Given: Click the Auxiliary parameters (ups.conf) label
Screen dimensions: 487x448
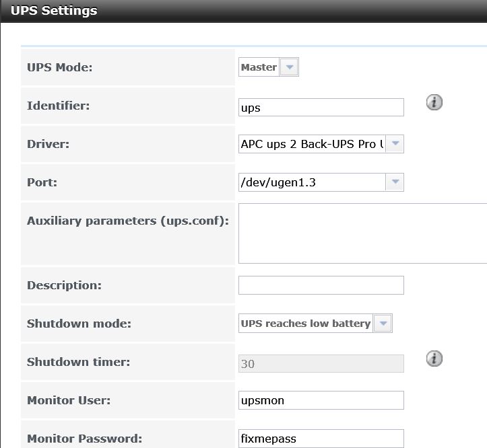Looking at the screenshot, I should pos(128,221).
